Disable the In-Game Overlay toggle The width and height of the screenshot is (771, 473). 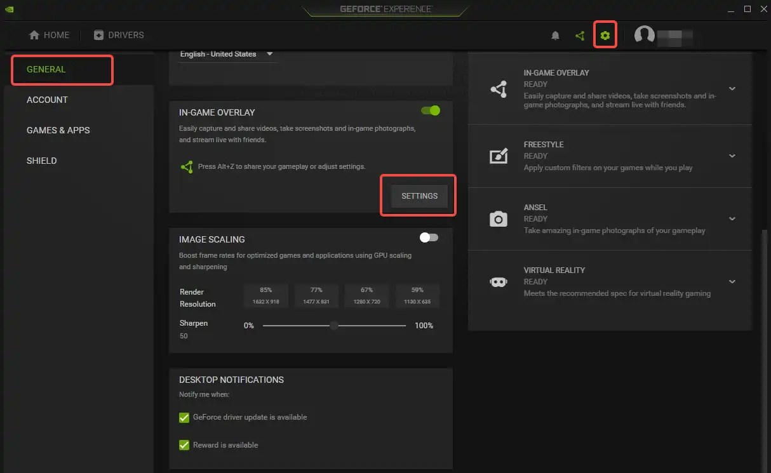(x=431, y=110)
